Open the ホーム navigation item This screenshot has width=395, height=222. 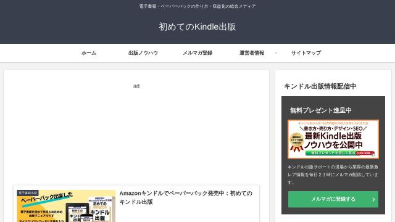point(89,53)
